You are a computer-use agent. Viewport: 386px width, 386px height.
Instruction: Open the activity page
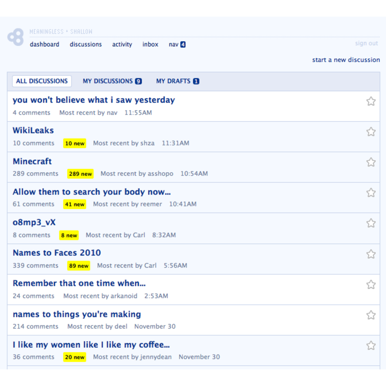coord(122,44)
